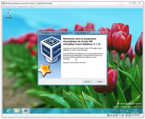This screenshot has width=145, height=119.
Task: Click the USB devices status icon
Action: [114, 115]
